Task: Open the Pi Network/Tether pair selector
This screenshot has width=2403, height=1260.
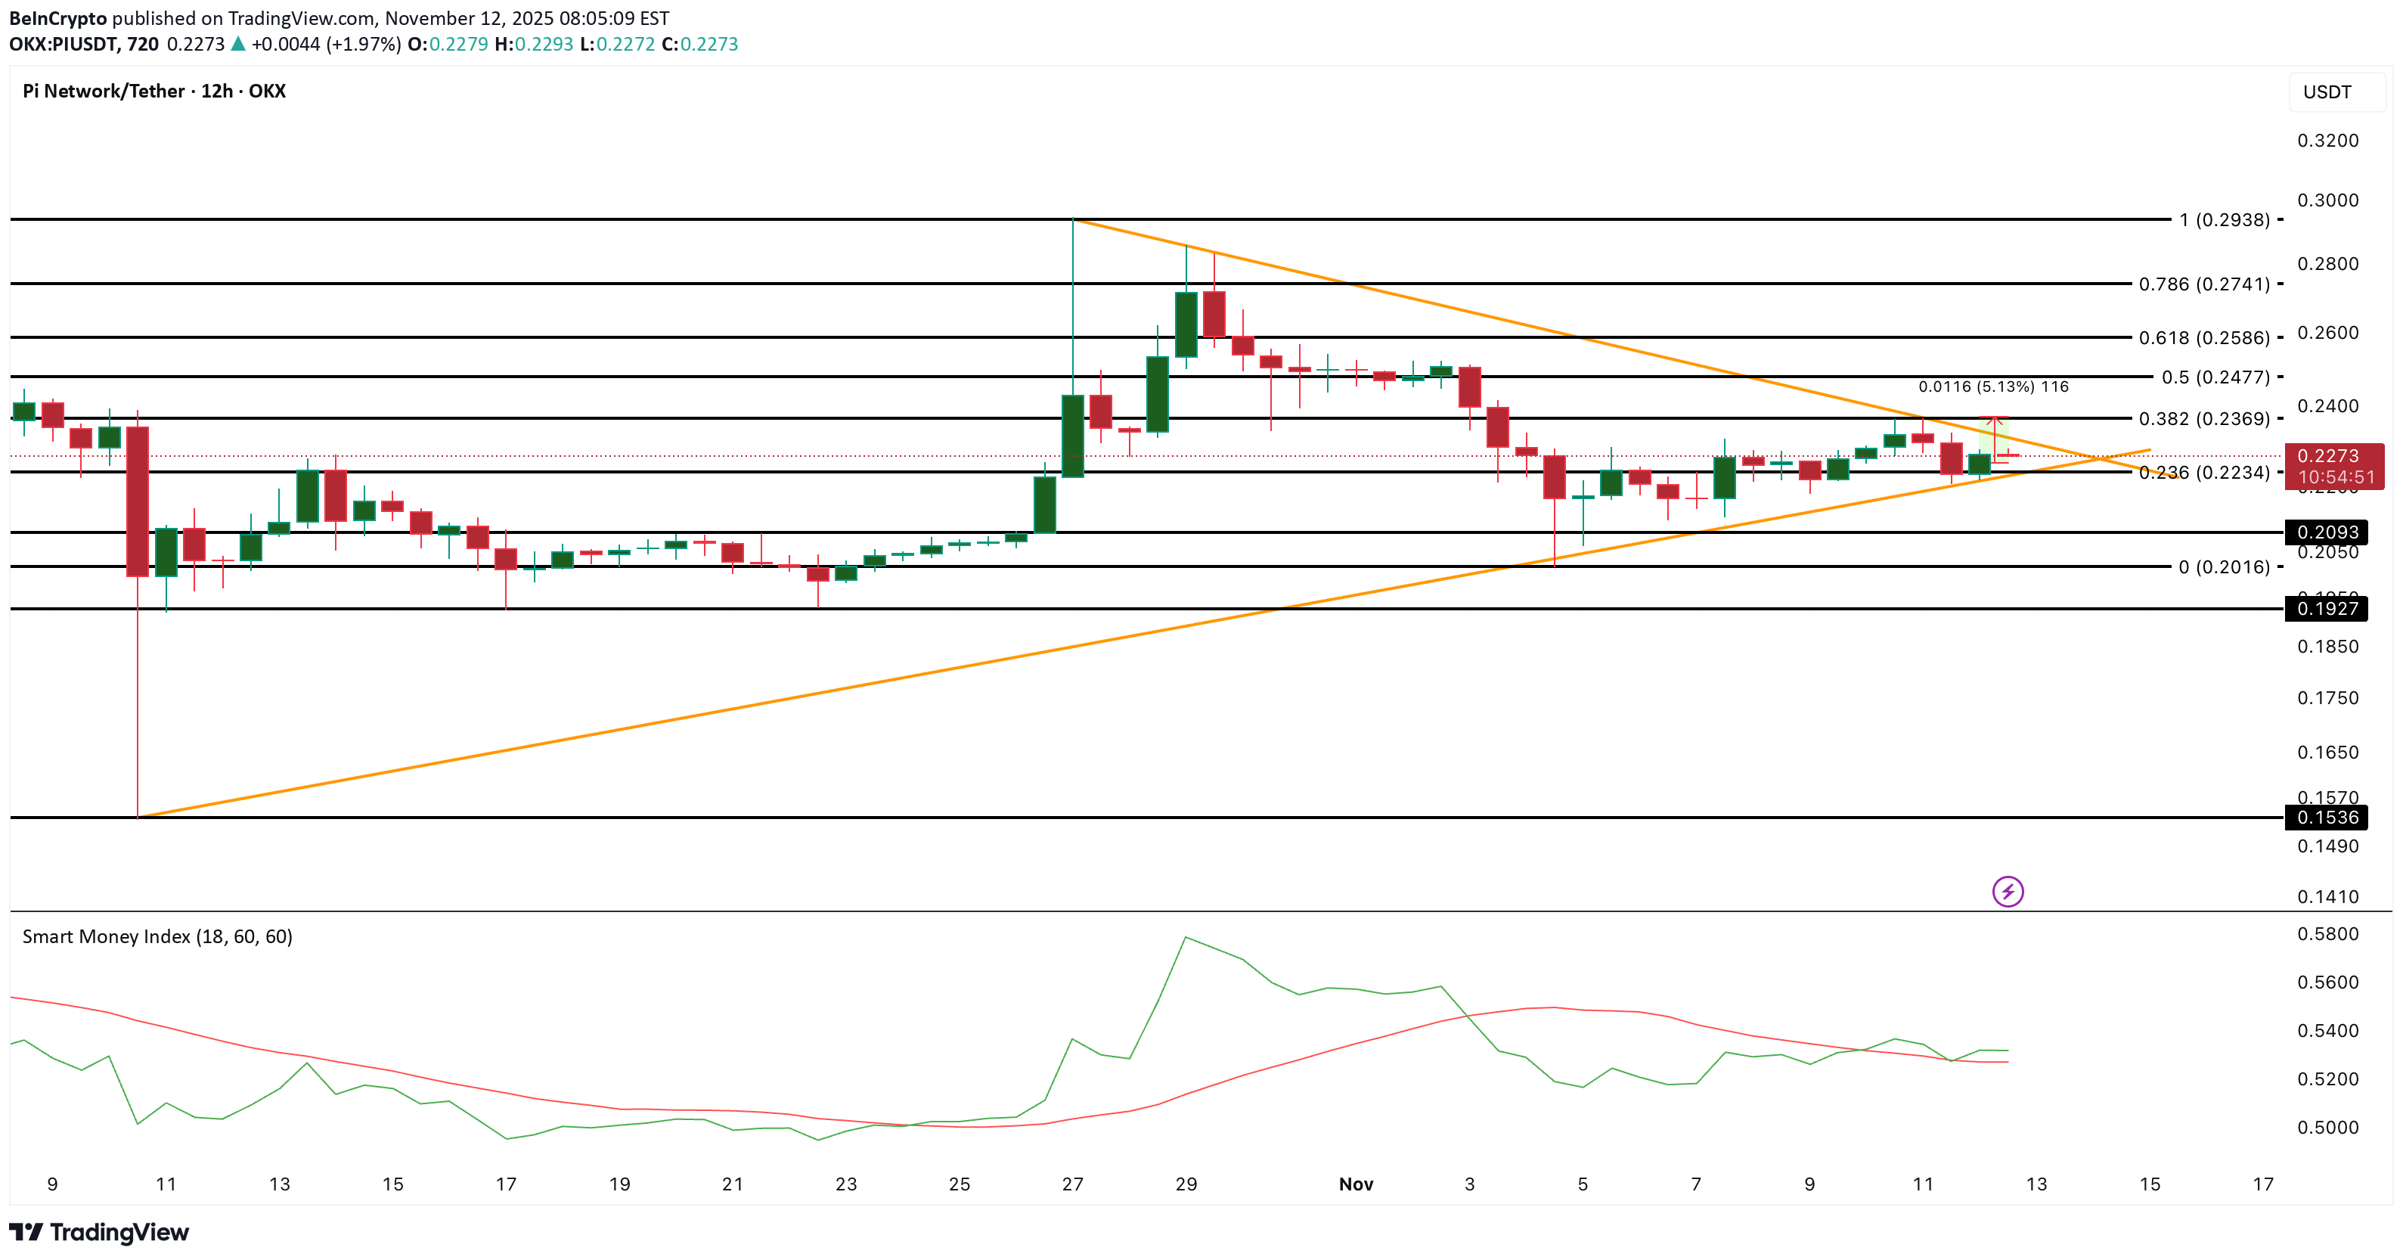Action: [103, 91]
